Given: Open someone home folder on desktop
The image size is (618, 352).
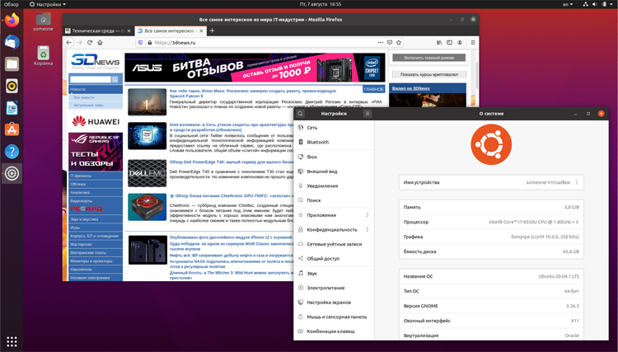Looking at the screenshot, I should click(44, 22).
